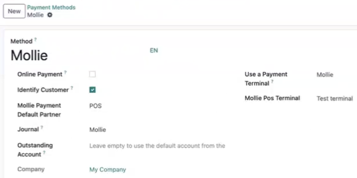Click the help icon by Use a Payment Terminal
Screen dimensions: 357x178
click(272, 82)
